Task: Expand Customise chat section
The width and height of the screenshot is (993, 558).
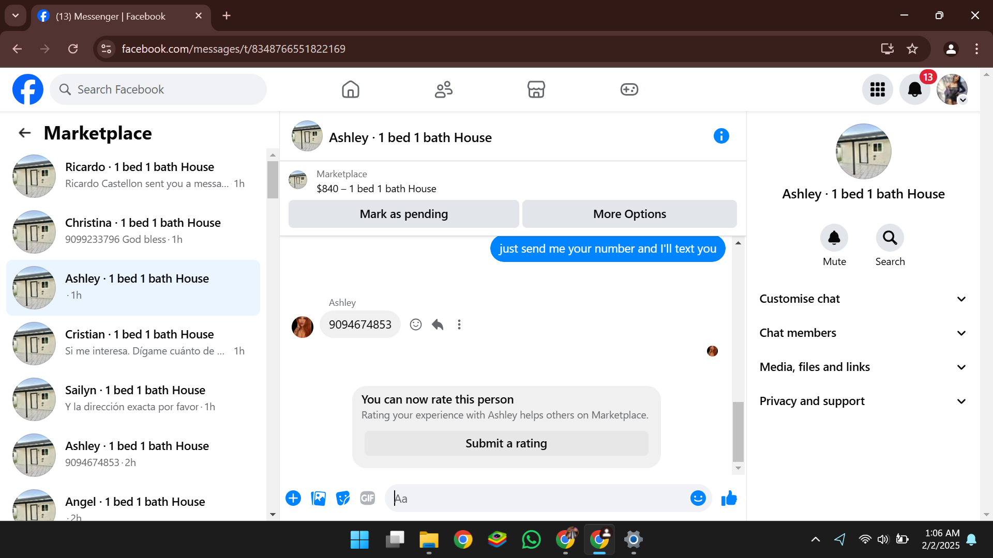Action: (x=862, y=299)
